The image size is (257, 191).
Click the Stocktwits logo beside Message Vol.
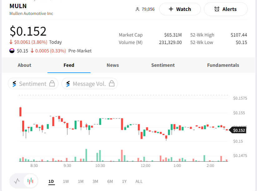68,84
